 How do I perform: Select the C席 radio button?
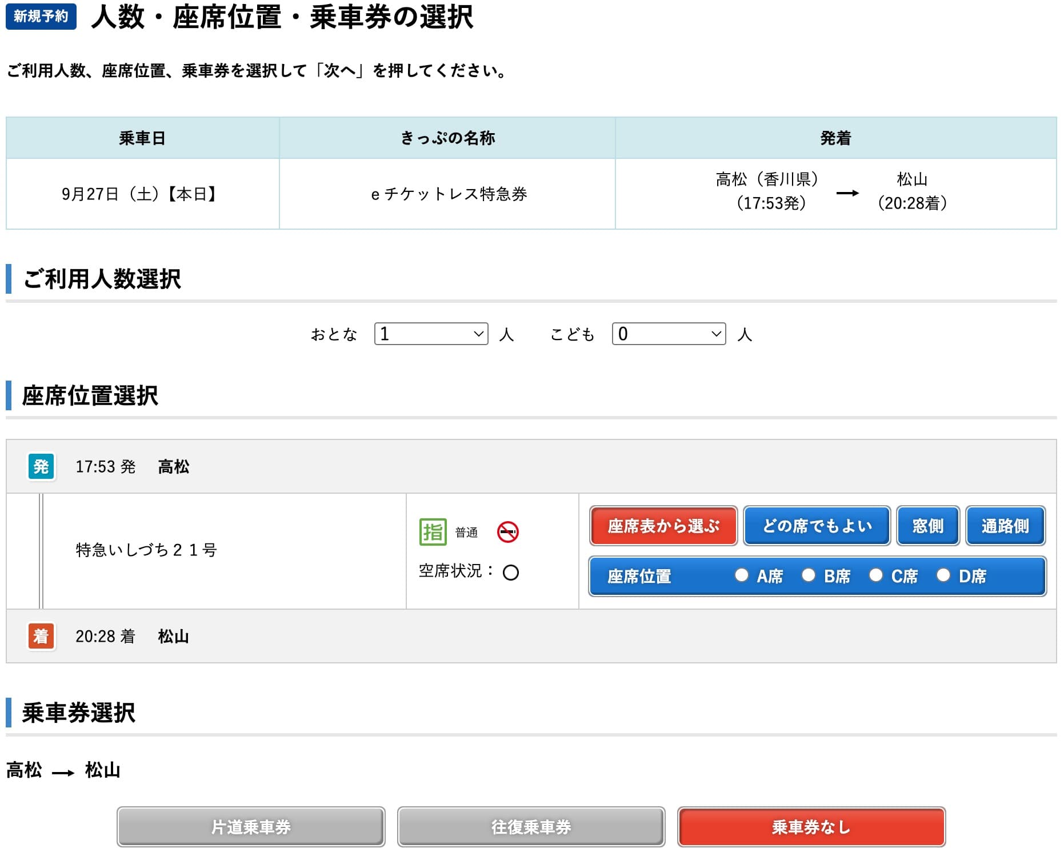[x=876, y=575]
